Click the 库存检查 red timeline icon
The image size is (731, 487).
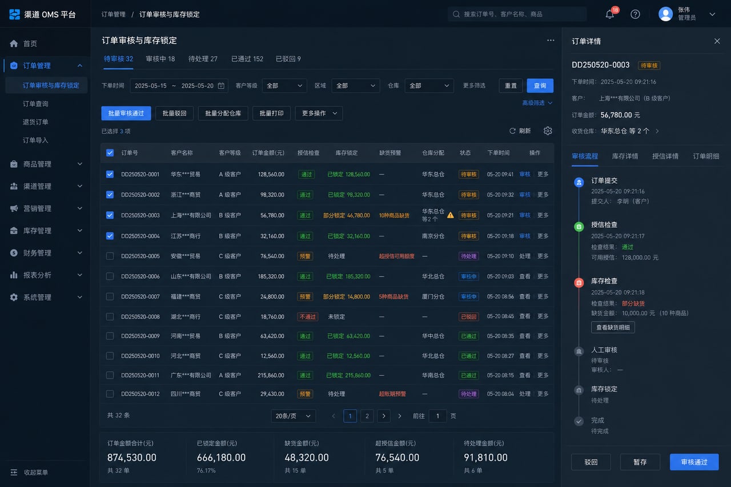tap(579, 282)
